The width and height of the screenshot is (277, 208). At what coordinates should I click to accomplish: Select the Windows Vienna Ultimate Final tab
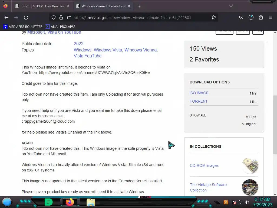(103, 6)
